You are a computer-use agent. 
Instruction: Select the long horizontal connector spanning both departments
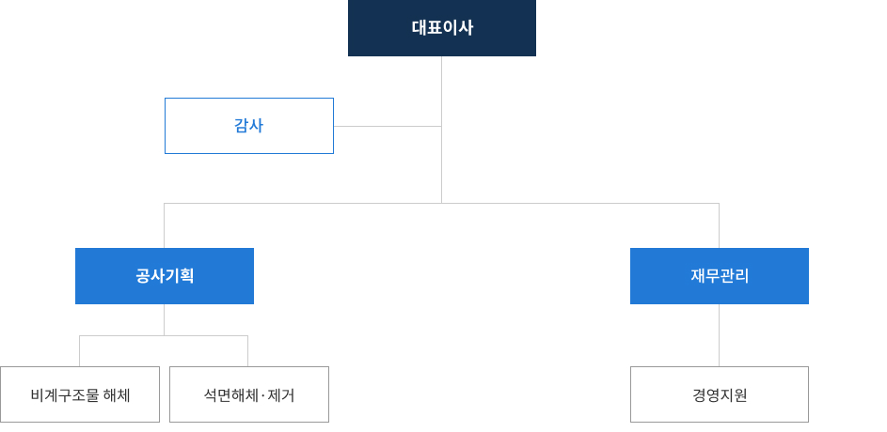442,203
